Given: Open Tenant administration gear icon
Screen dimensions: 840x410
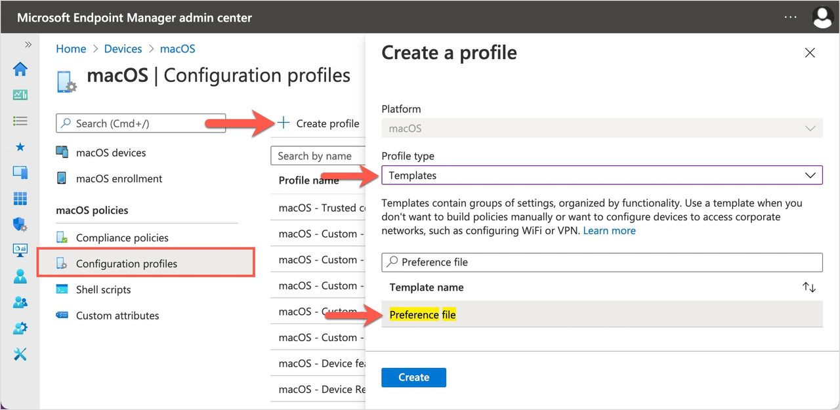Looking at the screenshot, I should 20,328.
